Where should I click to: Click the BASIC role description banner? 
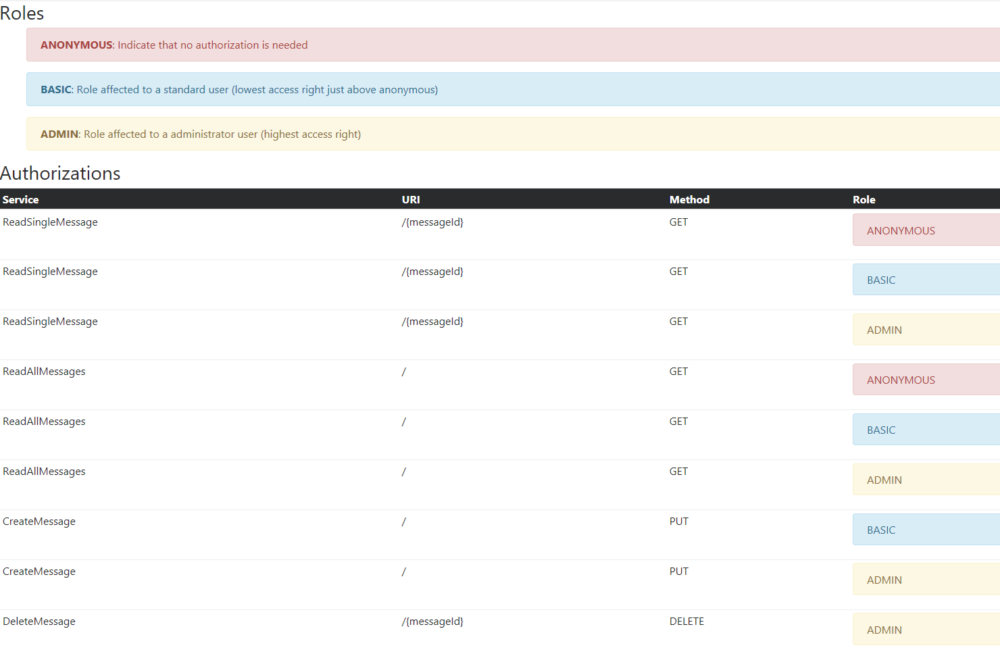[x=512, y=90]
